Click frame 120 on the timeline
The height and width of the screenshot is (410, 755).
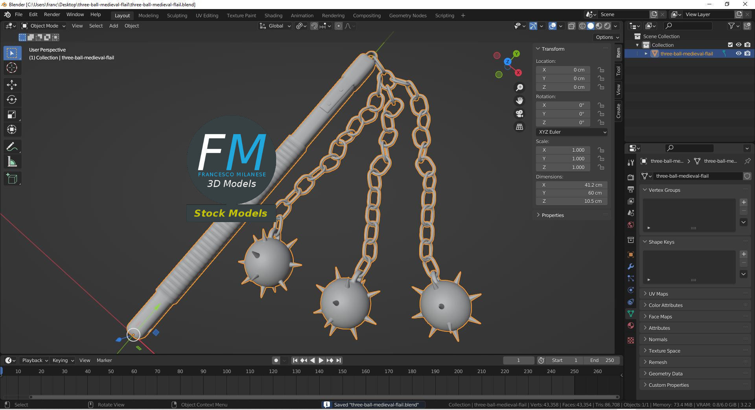[x=273, y=371]
